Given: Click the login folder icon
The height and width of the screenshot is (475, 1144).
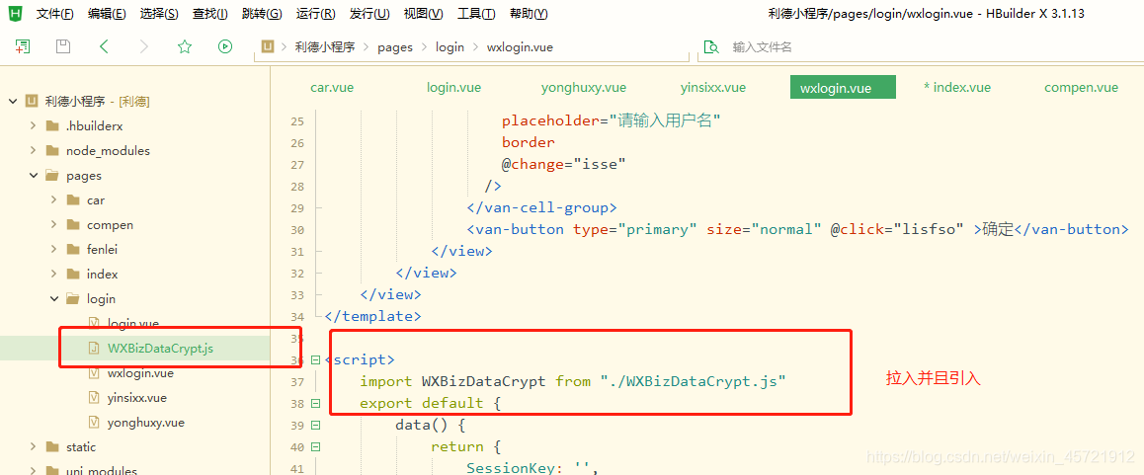Looking at the screenshot, I should (x=72, y=299).
